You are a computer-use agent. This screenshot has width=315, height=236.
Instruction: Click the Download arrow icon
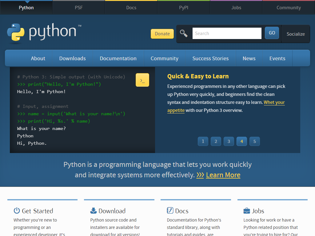click(x=94, y=210)
